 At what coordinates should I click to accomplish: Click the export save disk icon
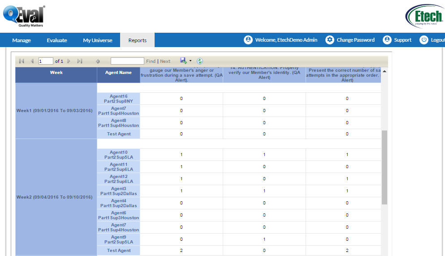tap(183, 61)
